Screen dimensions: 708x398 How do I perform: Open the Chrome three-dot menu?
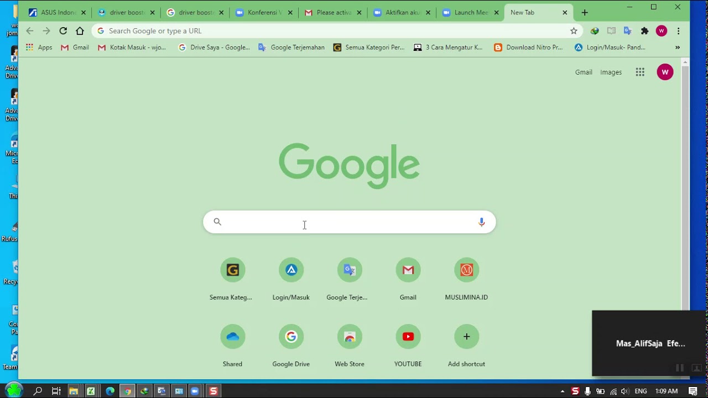click(678, 31)
